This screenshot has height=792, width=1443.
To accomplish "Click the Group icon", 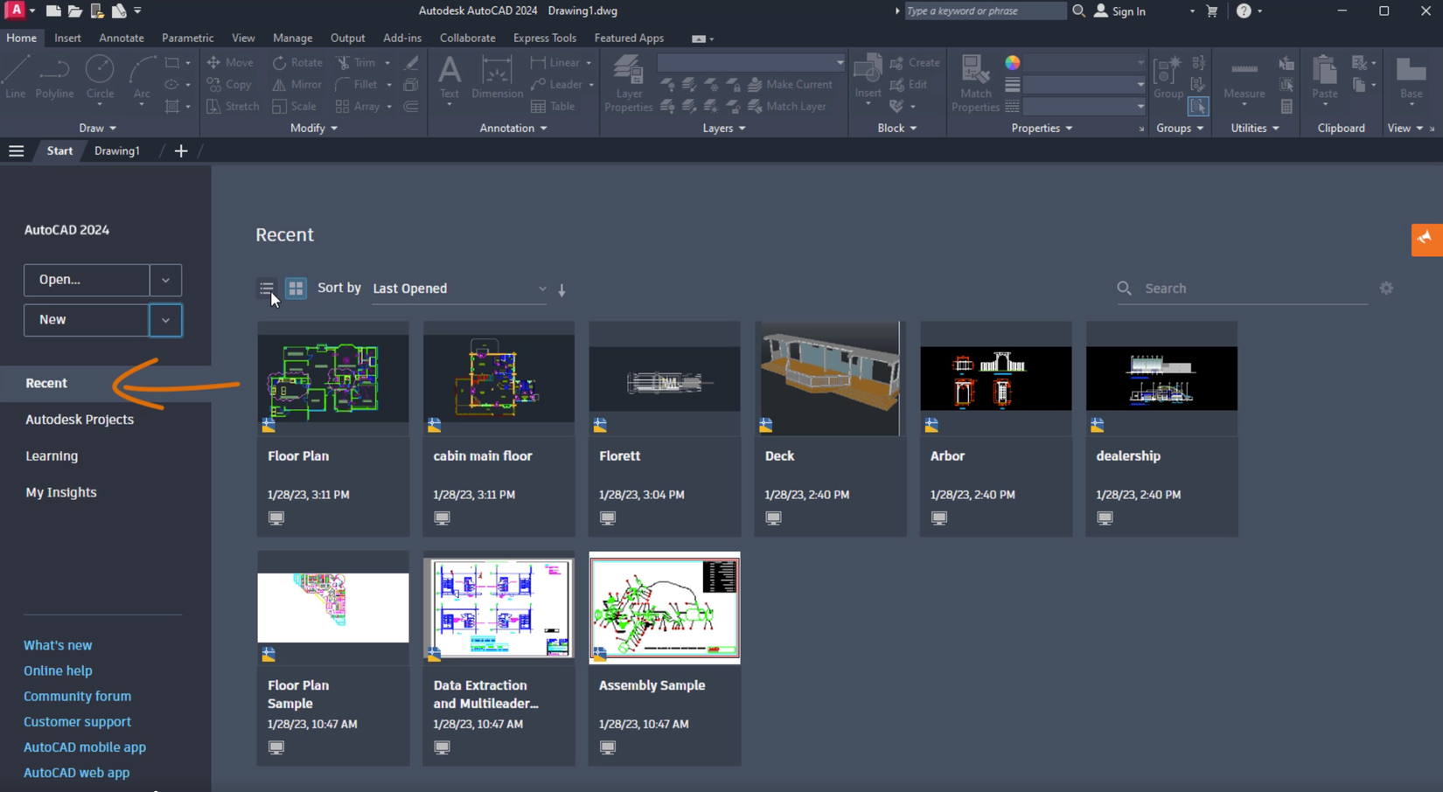I will 1168,77.
